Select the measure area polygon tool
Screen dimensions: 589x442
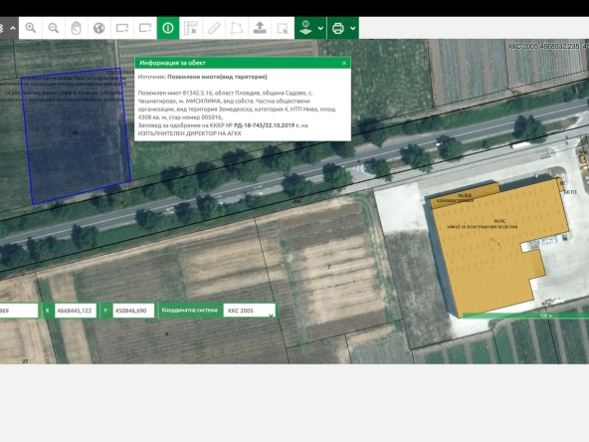[237, 28]
